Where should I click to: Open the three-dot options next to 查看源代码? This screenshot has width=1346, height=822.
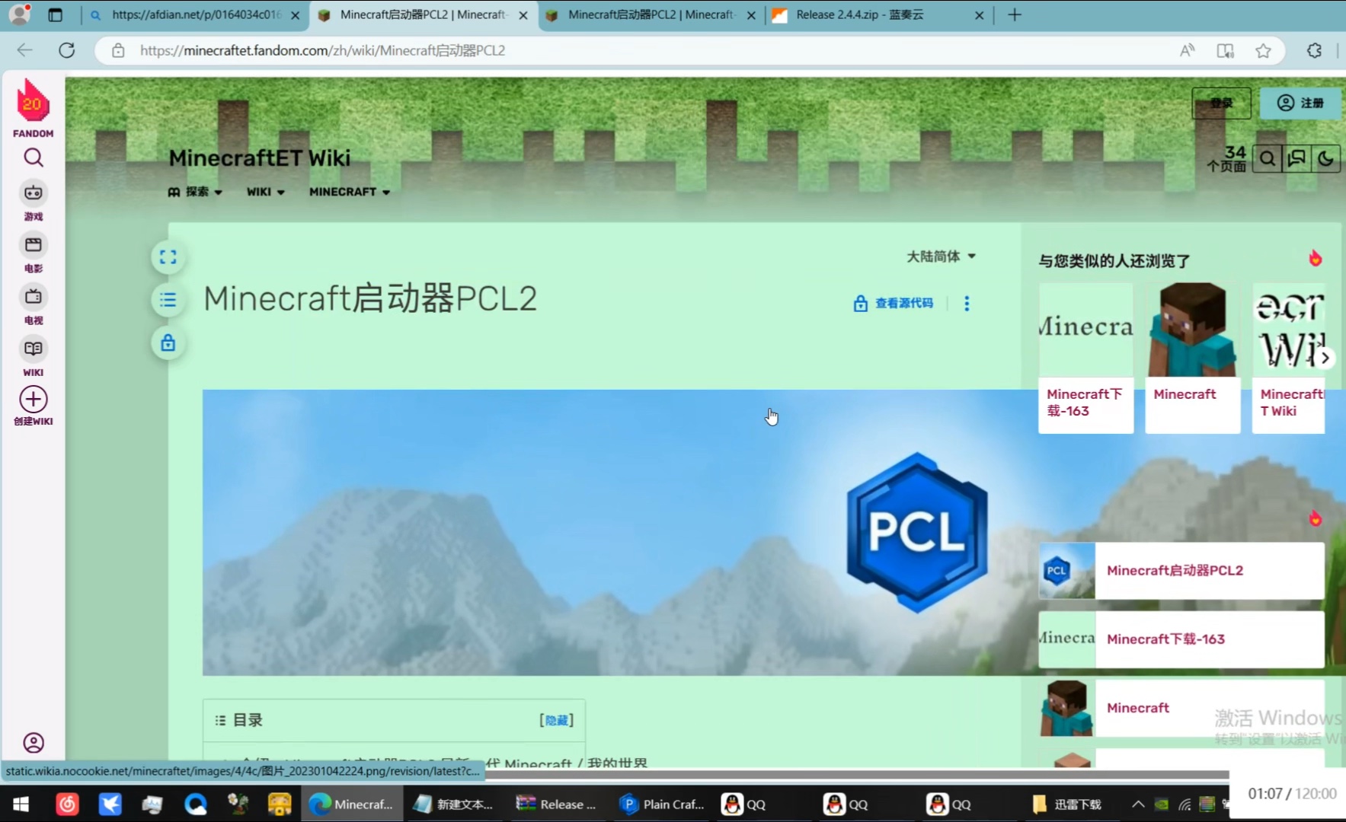pyautogui.click(x=966, y=303)
